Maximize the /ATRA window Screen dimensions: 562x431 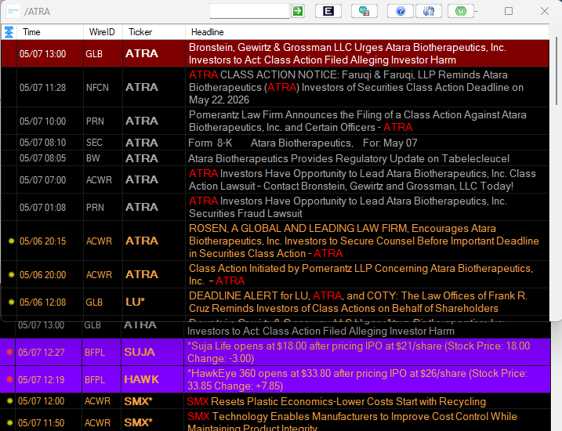(509, 11)
